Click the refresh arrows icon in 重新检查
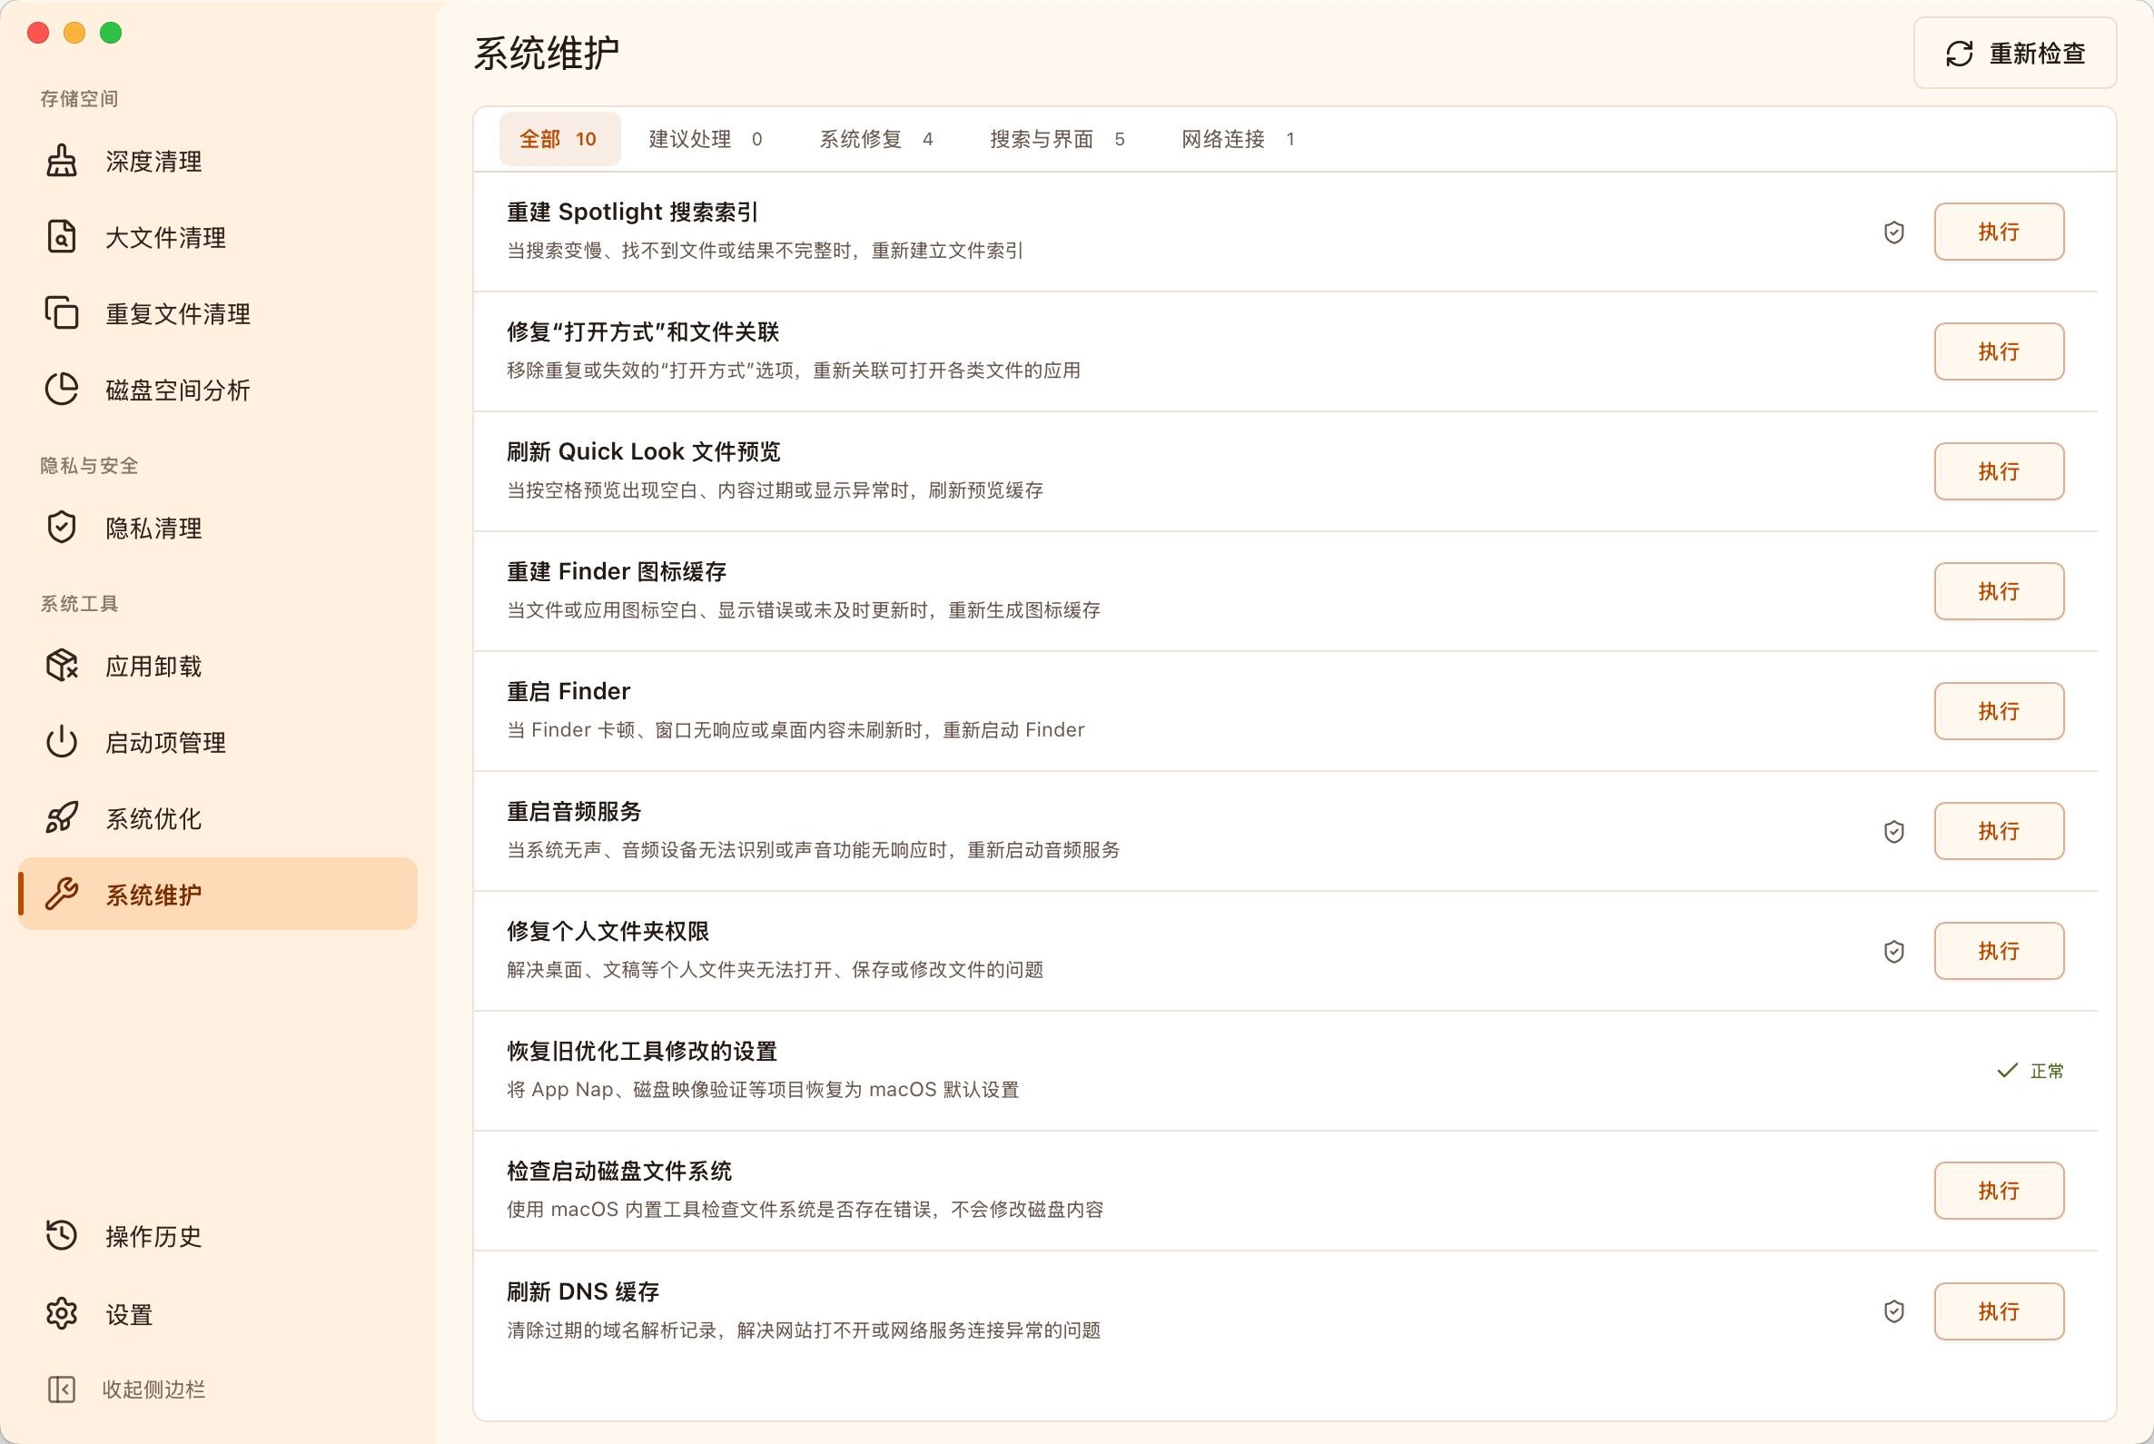The height and width of the screenshot is (1444, 2154). [1959, 54]
